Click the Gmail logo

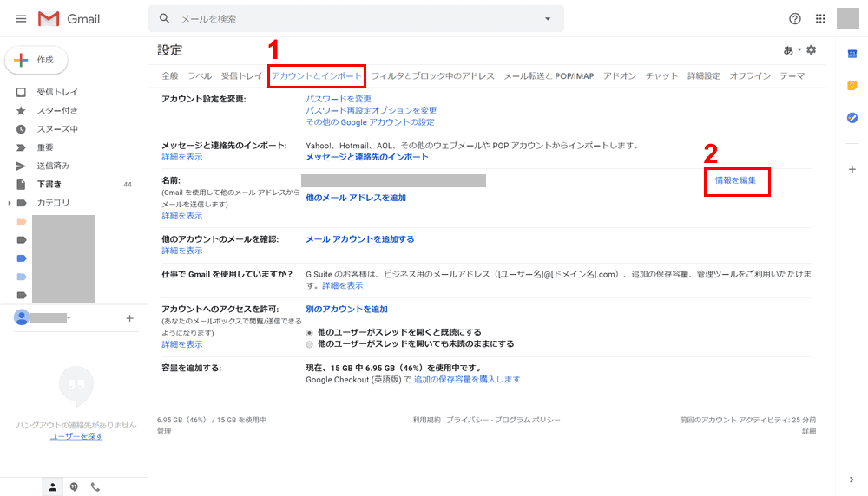tap(69, 19)
